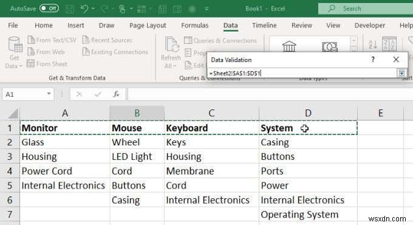Expand dialog with the range selector button
Screen dimensions: 413x225
(401, 73)
